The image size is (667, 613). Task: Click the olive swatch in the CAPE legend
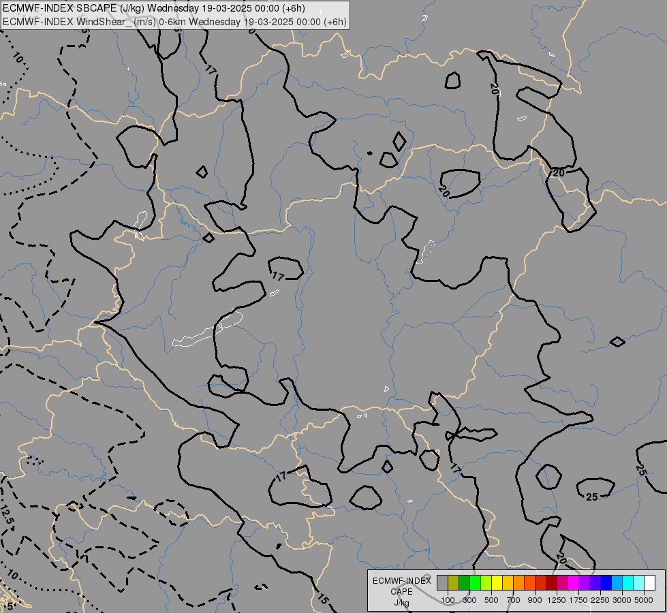click(x=454, y=582)
